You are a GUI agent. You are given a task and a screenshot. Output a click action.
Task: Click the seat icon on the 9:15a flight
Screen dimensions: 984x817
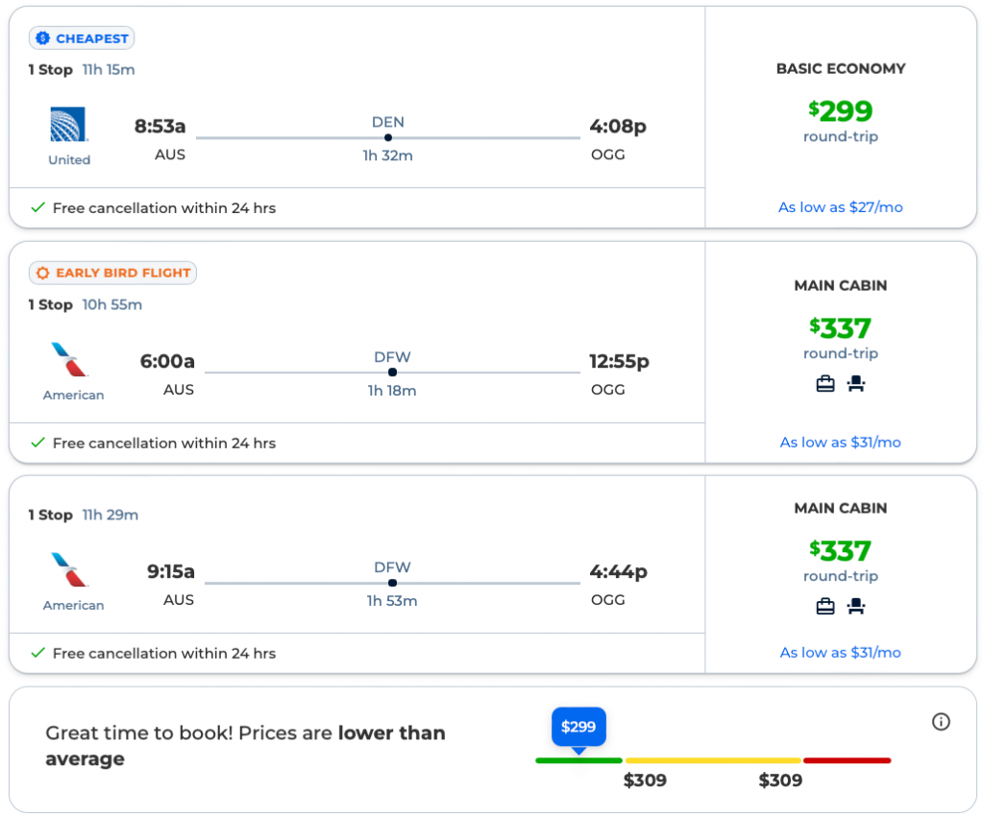click(x=855, y=607)
